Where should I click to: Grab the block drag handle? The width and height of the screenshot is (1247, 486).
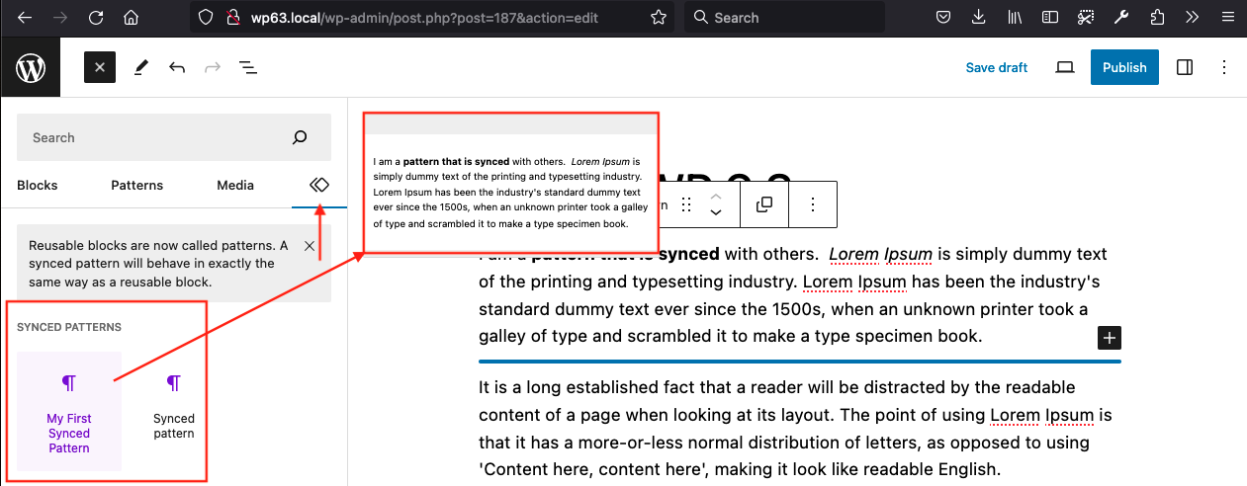click(x=686, y=204)
